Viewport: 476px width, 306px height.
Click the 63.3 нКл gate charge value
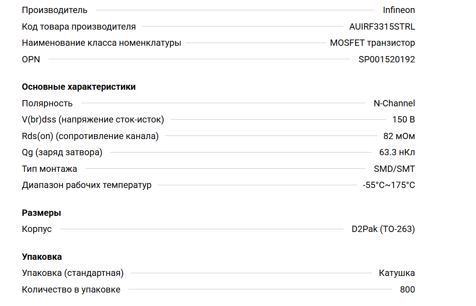[397, 153]
